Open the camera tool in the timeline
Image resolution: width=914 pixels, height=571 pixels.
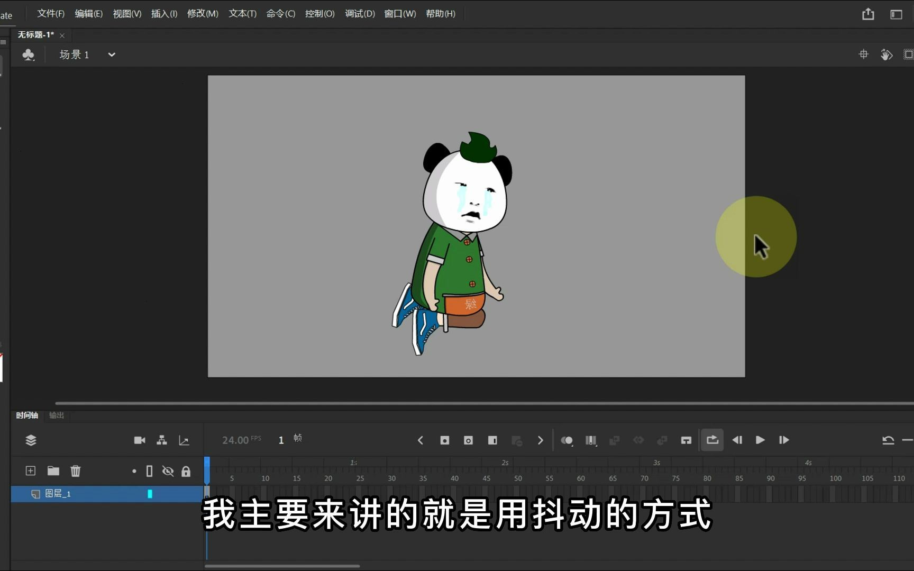pyautogui.click(x=140, y=439)
